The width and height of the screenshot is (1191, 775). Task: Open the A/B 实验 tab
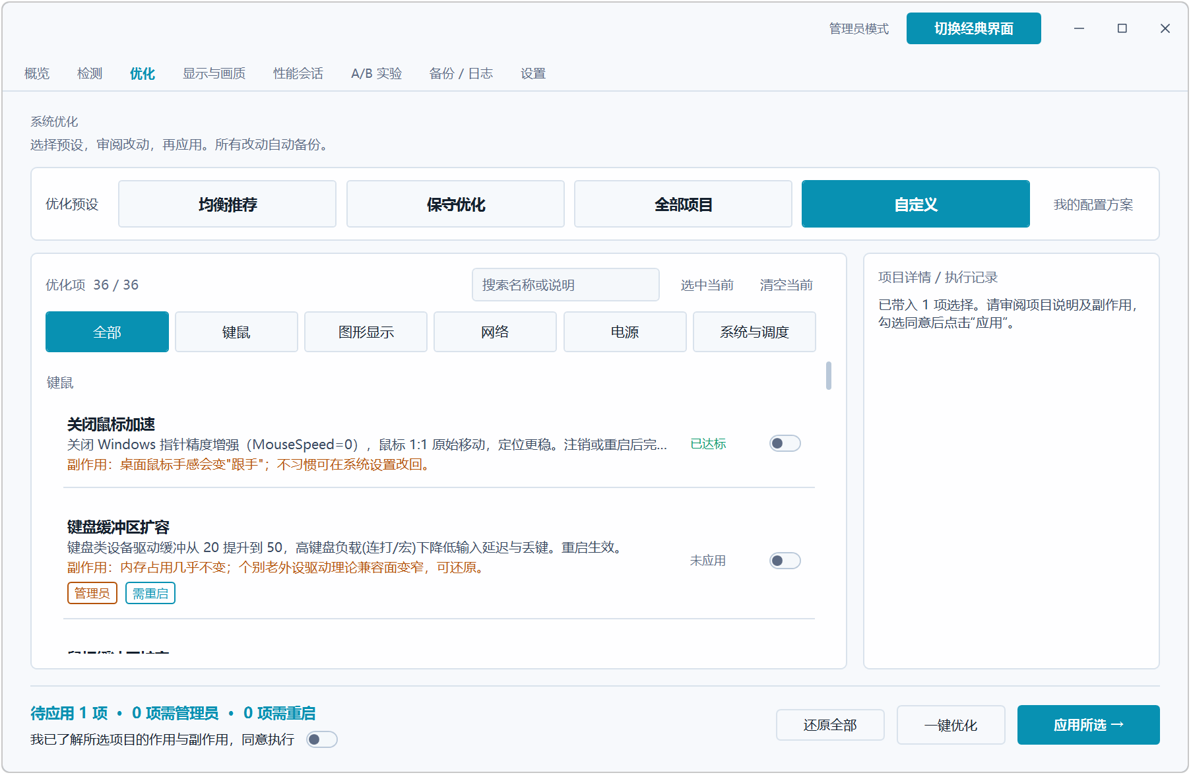pos(376,73)
